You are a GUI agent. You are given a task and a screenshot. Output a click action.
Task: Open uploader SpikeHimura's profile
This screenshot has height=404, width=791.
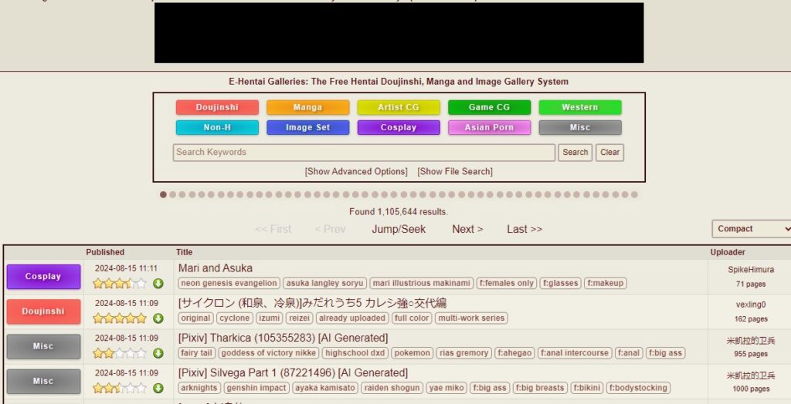(x=751, y=270)
